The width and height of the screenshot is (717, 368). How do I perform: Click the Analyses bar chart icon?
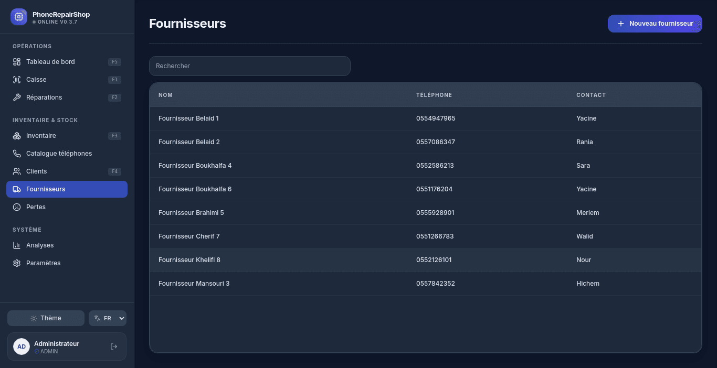[17, 245]
